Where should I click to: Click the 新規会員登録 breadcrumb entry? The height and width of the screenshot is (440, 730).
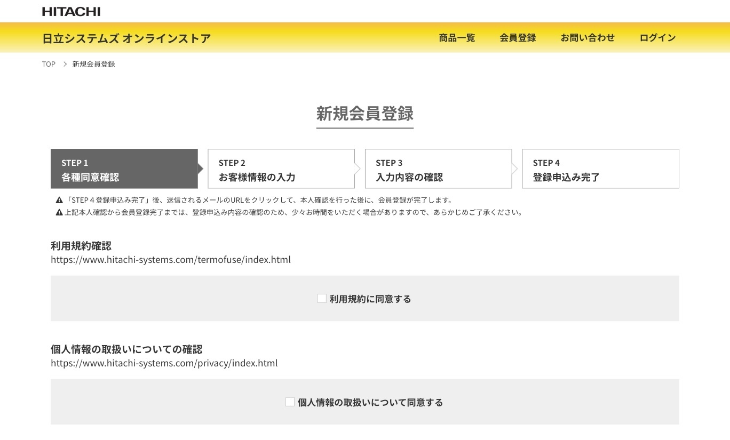pos(93,63)
